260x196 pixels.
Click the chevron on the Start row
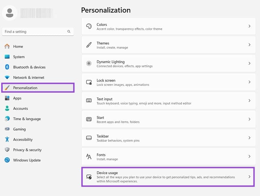(249, 119)
